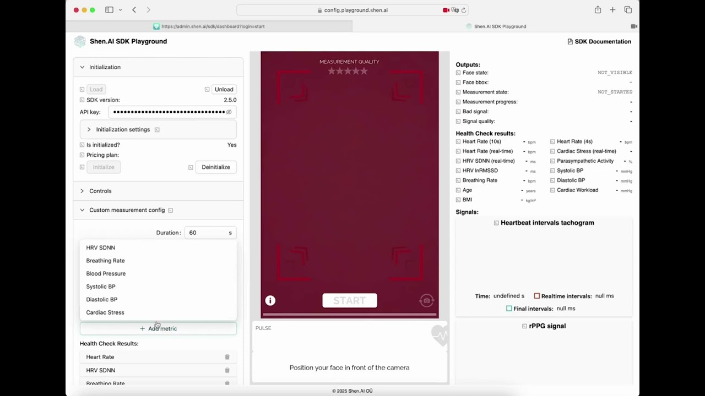Image resolution: width=705 pixels, height=396 pixels.
Task: Open new tab with plus icon
Action: tap(612, 10)
